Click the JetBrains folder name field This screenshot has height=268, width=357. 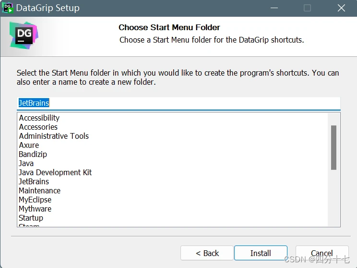(x=178, y=103)
